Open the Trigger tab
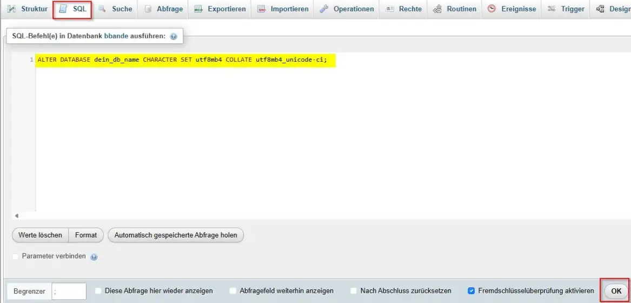631x303 pixels. 566,9
